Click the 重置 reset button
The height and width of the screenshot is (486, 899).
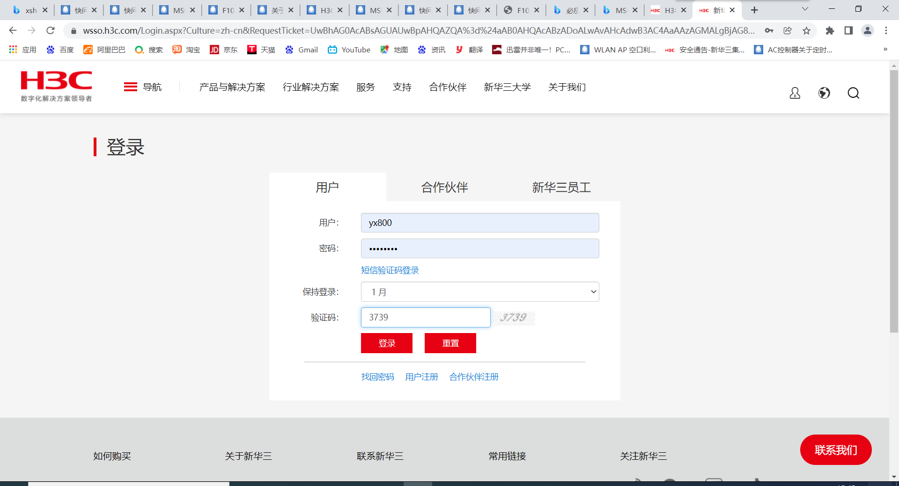pyautogui.click(x=450, y=343)
